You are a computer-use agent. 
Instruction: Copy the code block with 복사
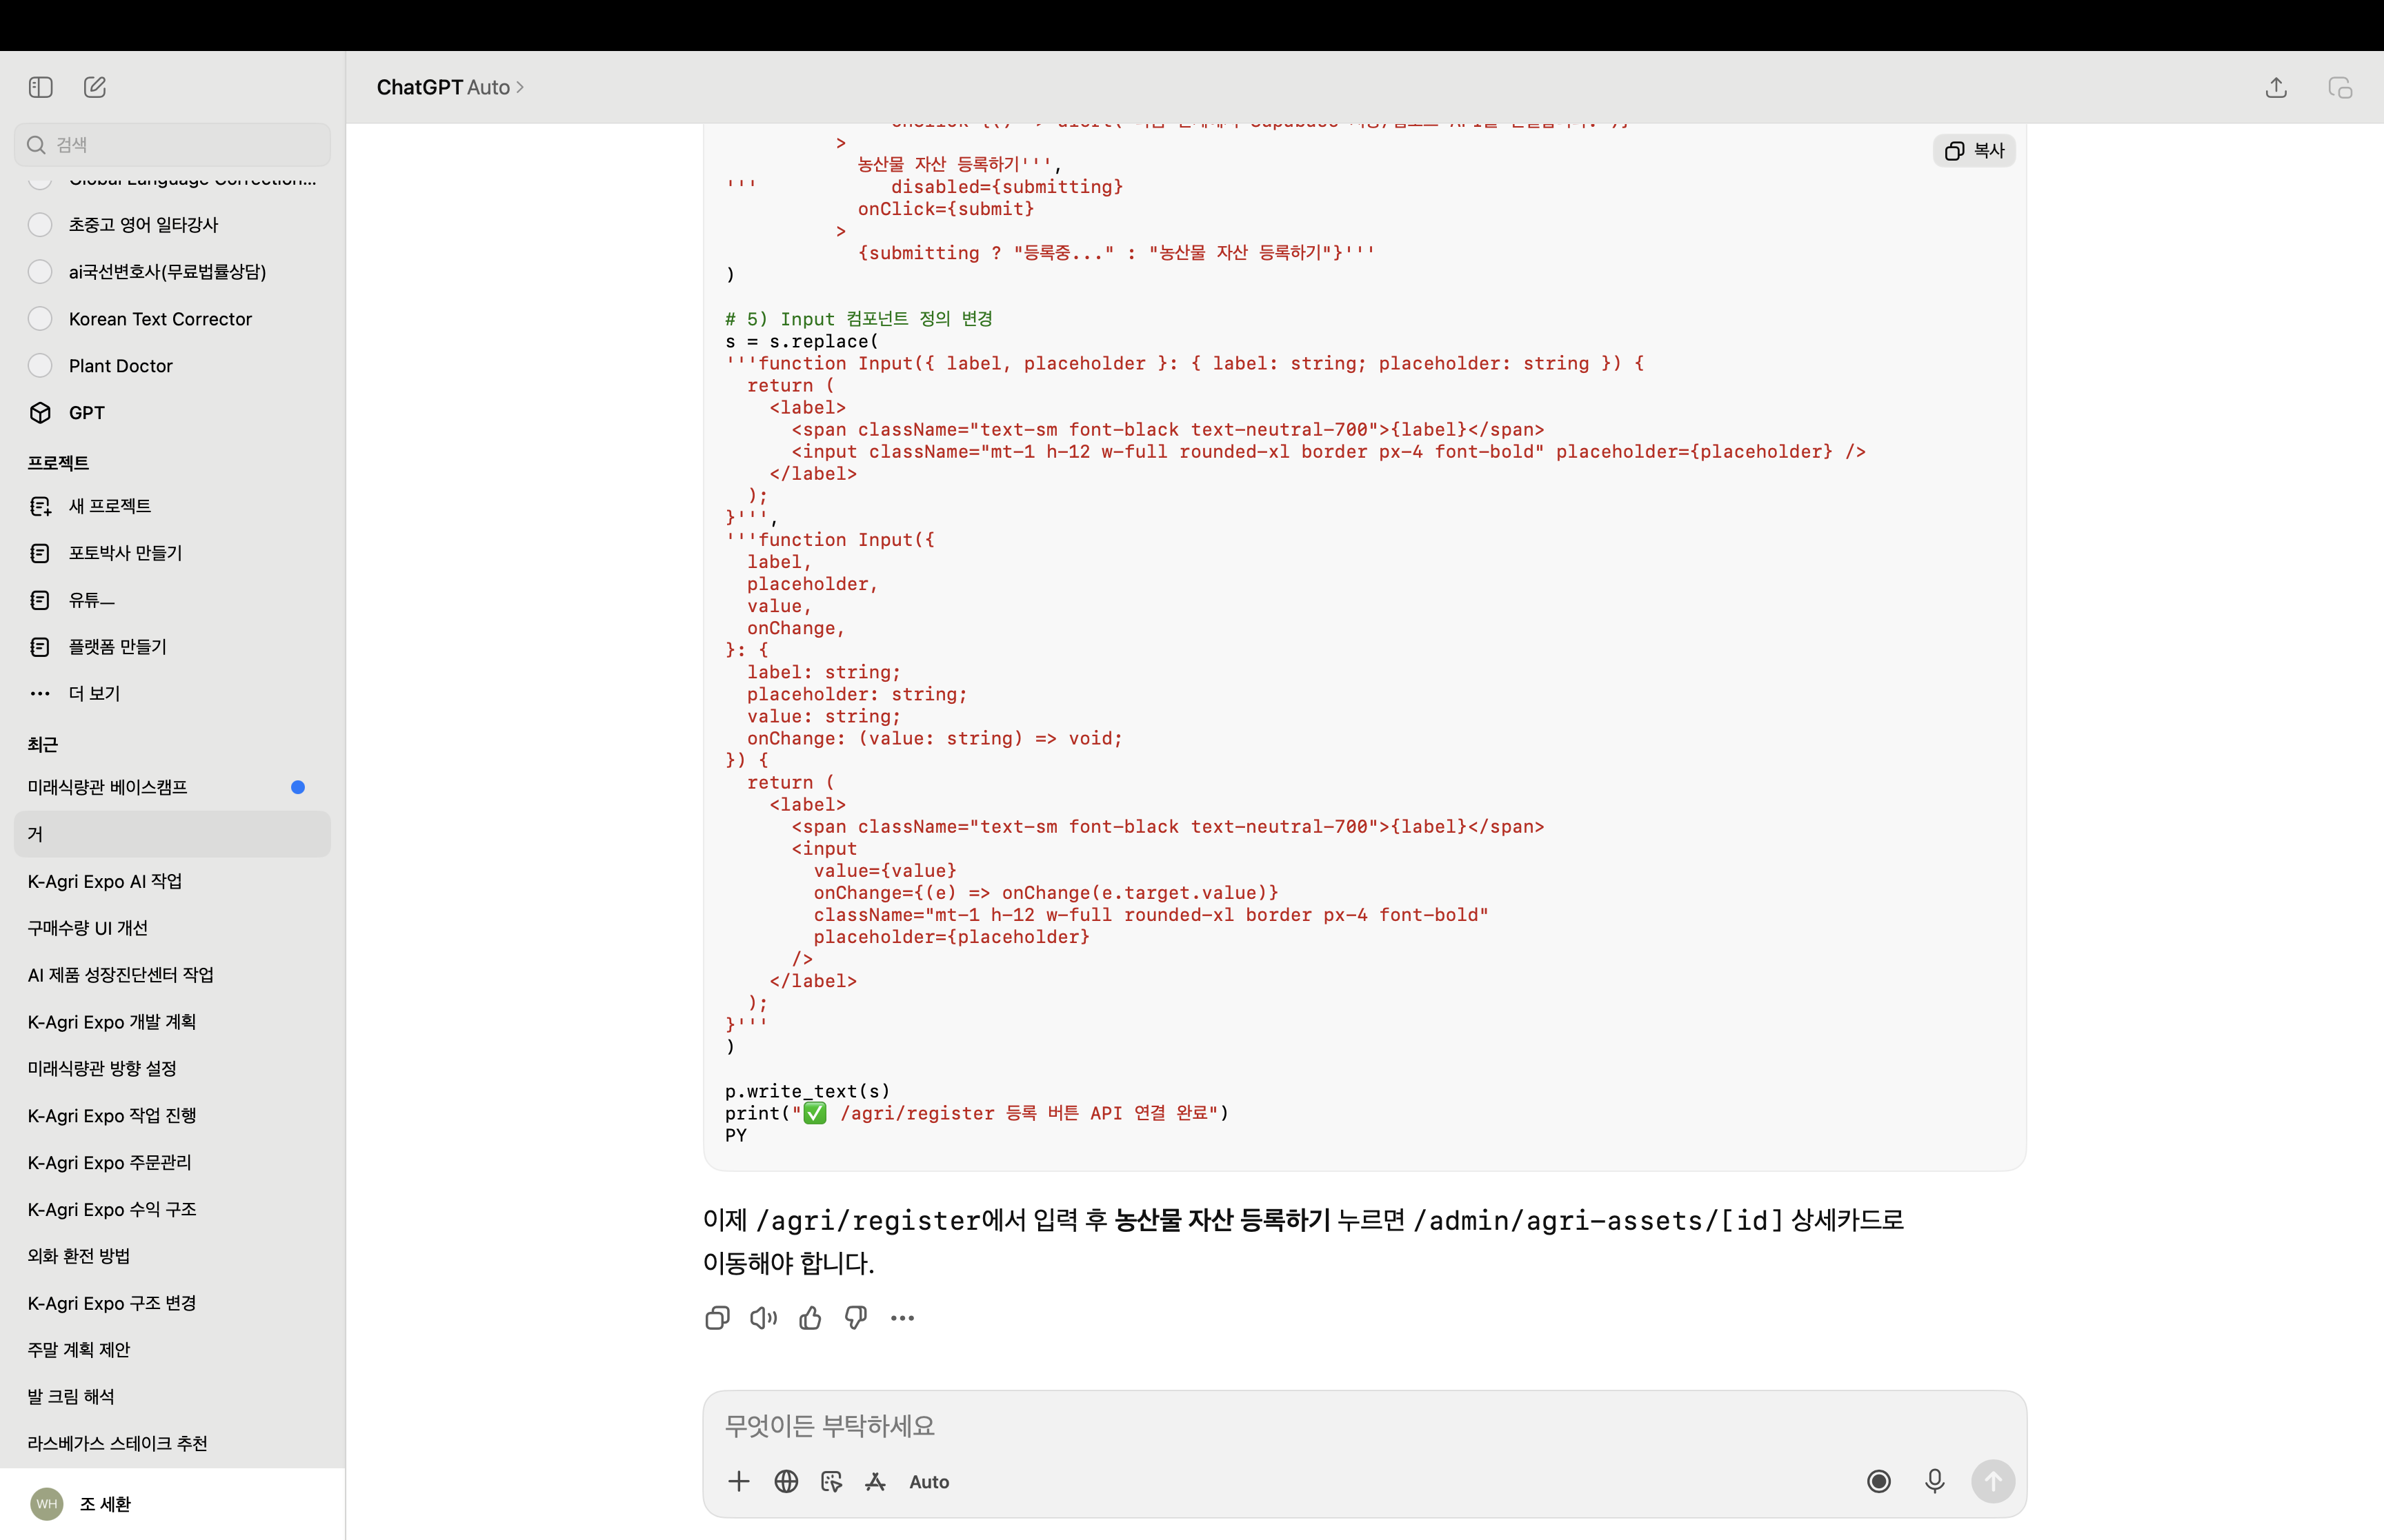(x=1975, y=151)
